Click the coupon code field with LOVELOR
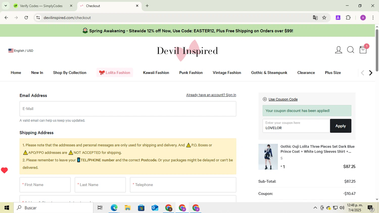 296,126
